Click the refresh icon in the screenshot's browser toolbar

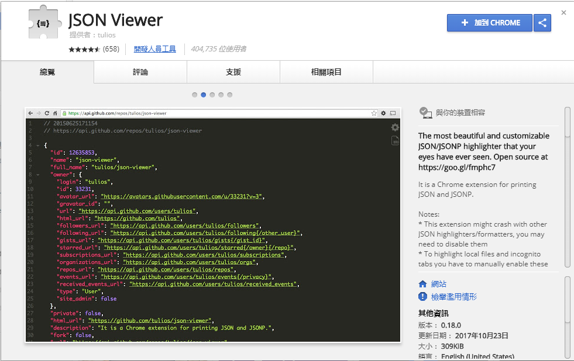48,113
